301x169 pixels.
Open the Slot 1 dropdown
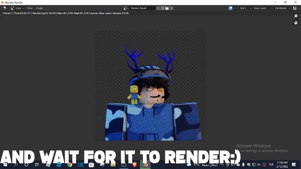246,8
